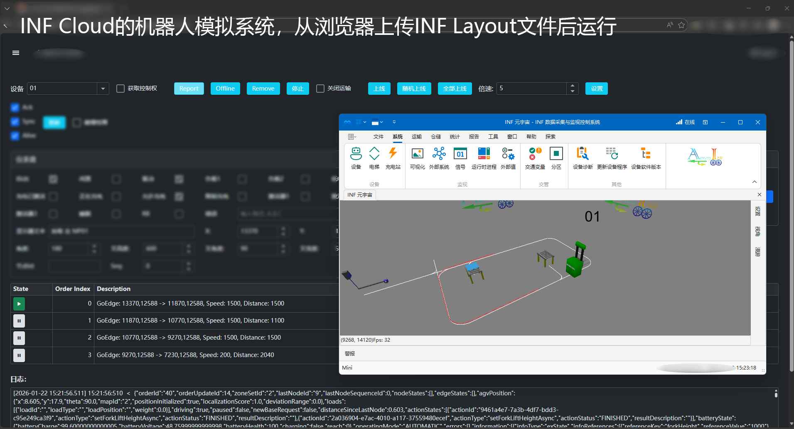The image size is (794, 429).
Task: Click the play button for order index 0
Action: pyautogui.click(x=19, y=304)
